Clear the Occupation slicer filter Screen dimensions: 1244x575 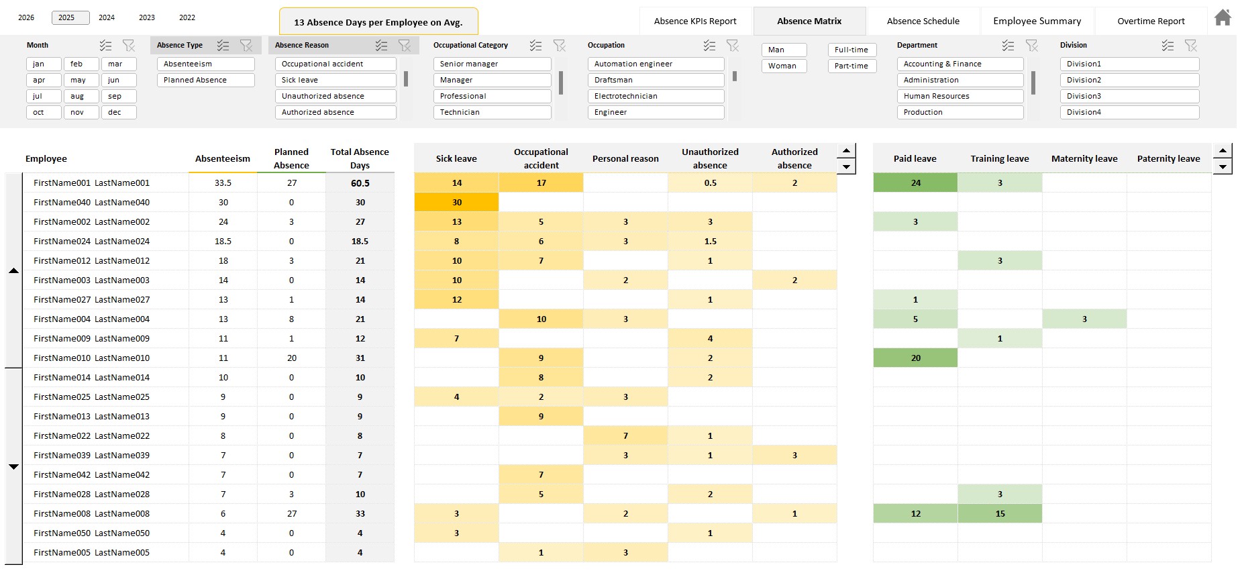(x=732, y=46)
